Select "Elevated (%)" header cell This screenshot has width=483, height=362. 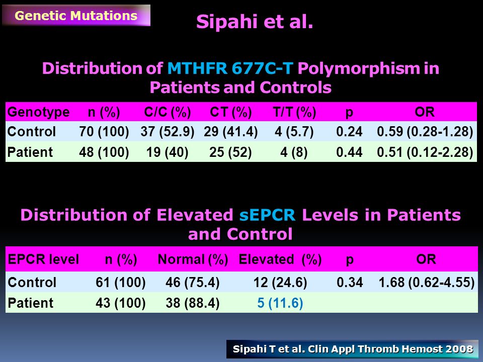click(280, 259)
